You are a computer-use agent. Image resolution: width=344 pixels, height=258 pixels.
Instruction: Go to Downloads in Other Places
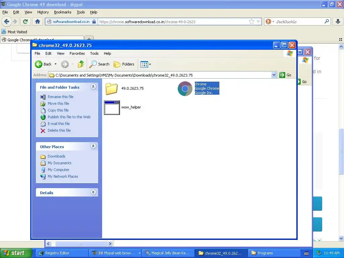pyautogui.click(x=56, y=156)
